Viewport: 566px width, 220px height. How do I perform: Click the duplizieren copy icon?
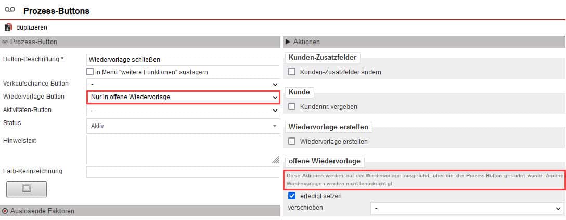pyautogui.click(x=8, y=27)
